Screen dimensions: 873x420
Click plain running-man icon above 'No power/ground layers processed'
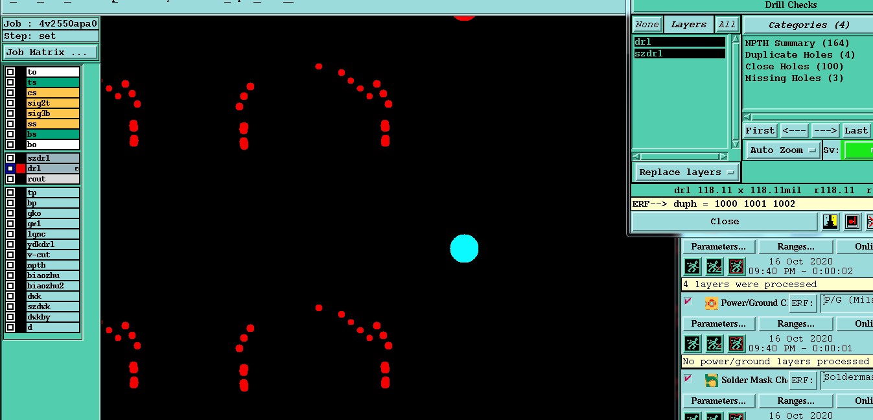point(693,344)
